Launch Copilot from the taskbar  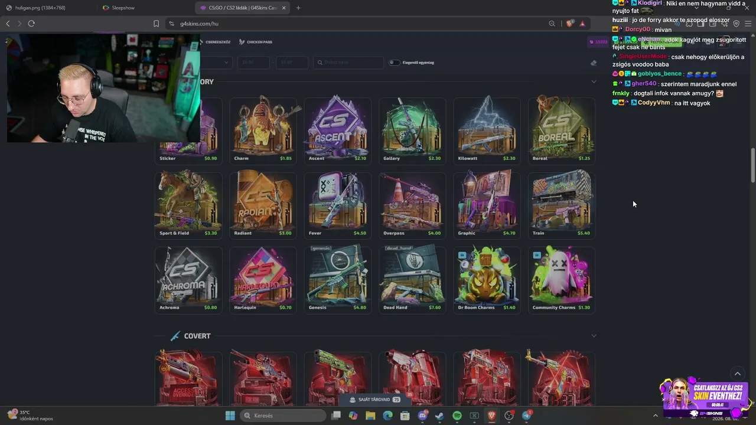[x=353, y=416]
